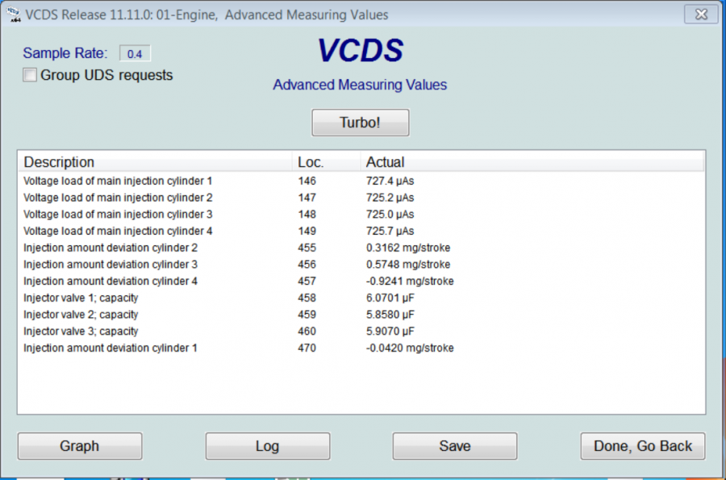Select Voltage load of main injection cylinder 4
The image size is (726, 480).
118,231
